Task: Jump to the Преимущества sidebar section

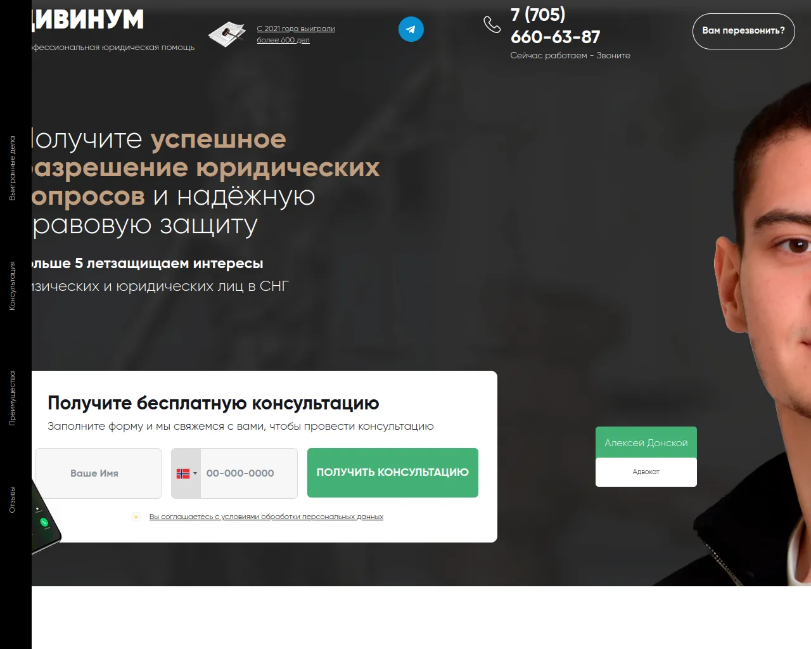Action: (12, 398)
